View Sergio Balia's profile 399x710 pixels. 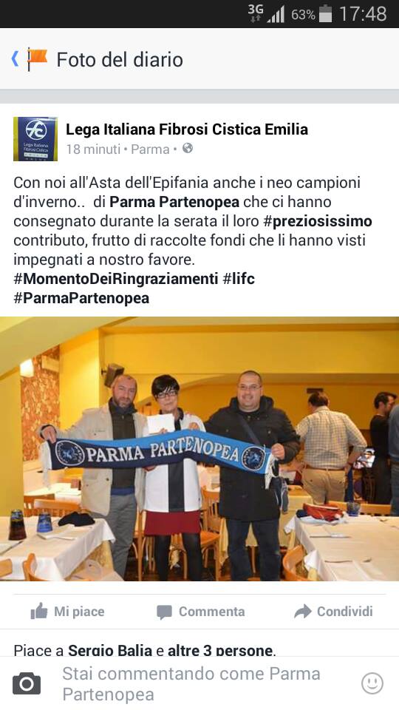[x=110, y=650]
